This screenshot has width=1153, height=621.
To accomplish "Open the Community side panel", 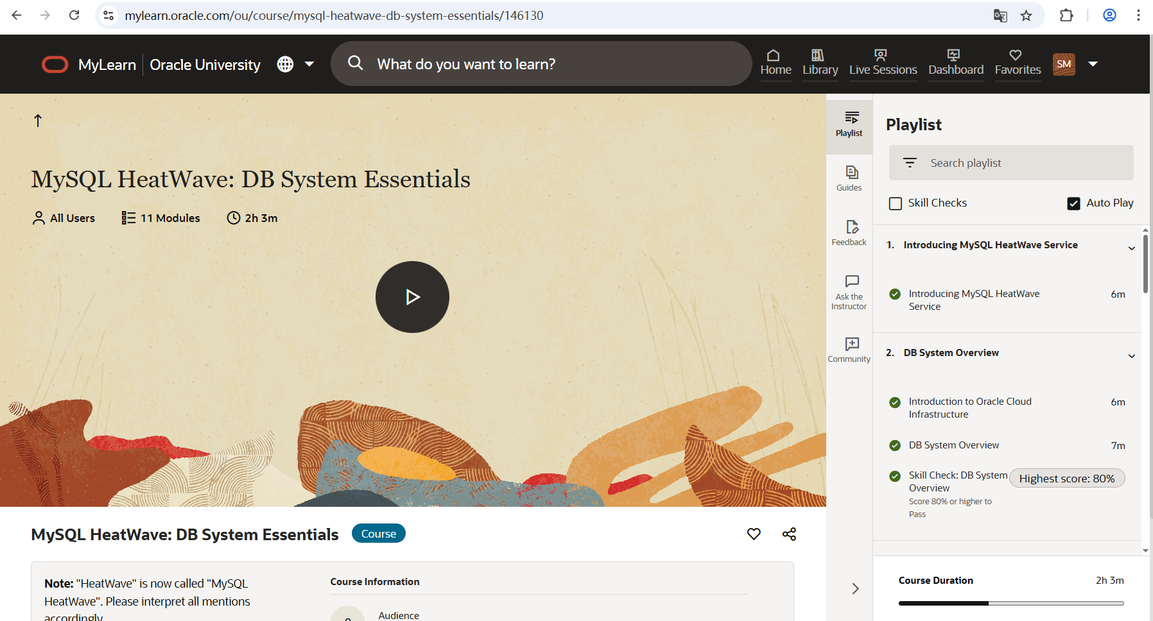I will [x=849, y=350].
